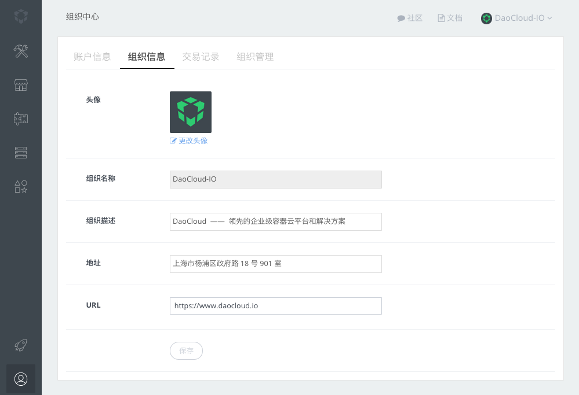Open the 文档 link in header

[454, 18]
